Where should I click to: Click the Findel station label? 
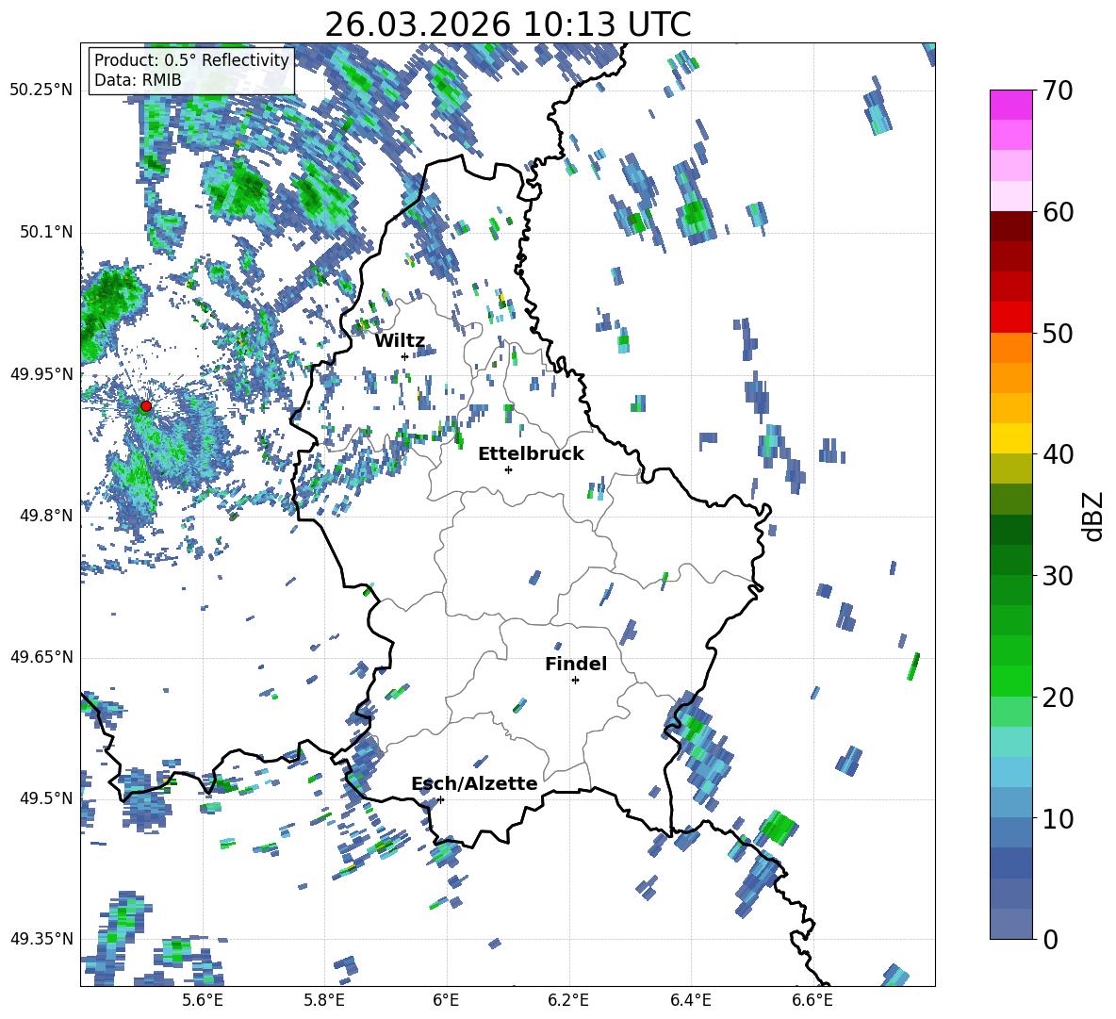[x=576, y=664]
